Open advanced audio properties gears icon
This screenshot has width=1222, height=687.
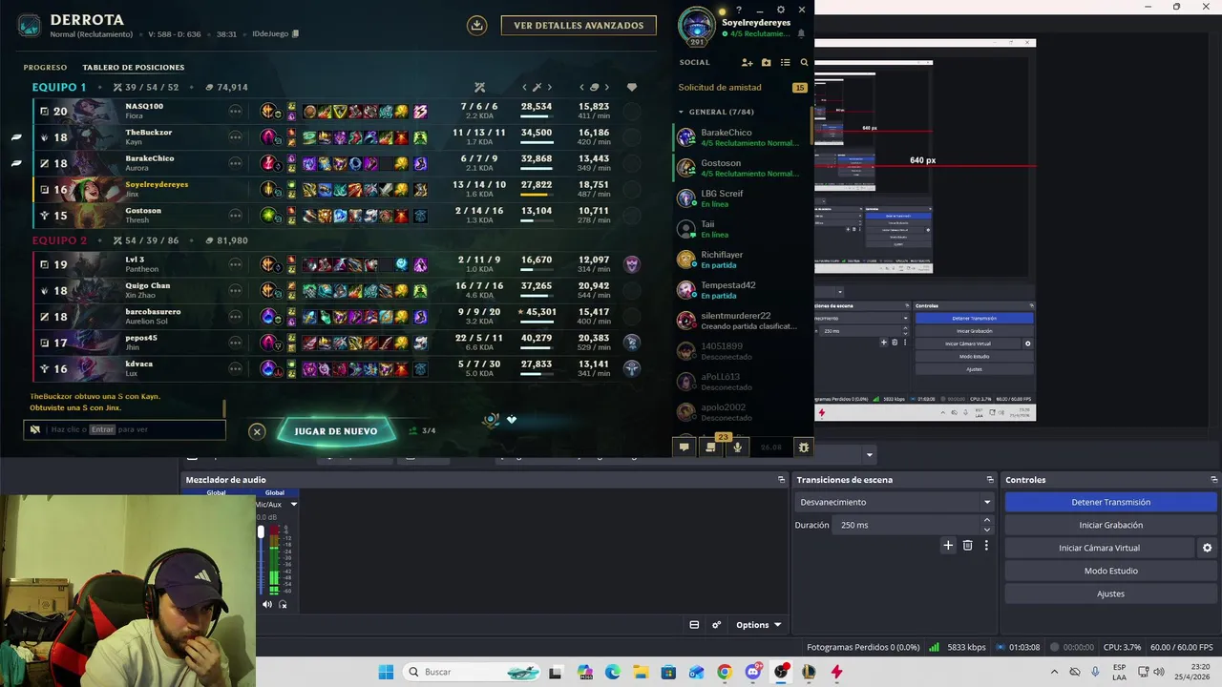(716, 625)
